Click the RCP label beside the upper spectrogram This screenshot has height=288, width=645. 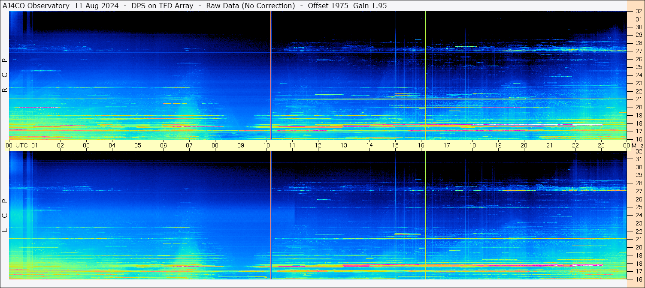tap(5, 75)
